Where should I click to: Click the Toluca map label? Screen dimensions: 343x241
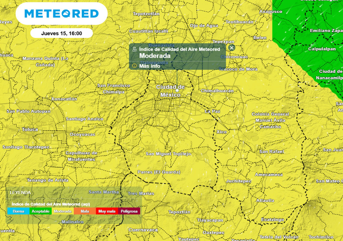pos(30,130)
